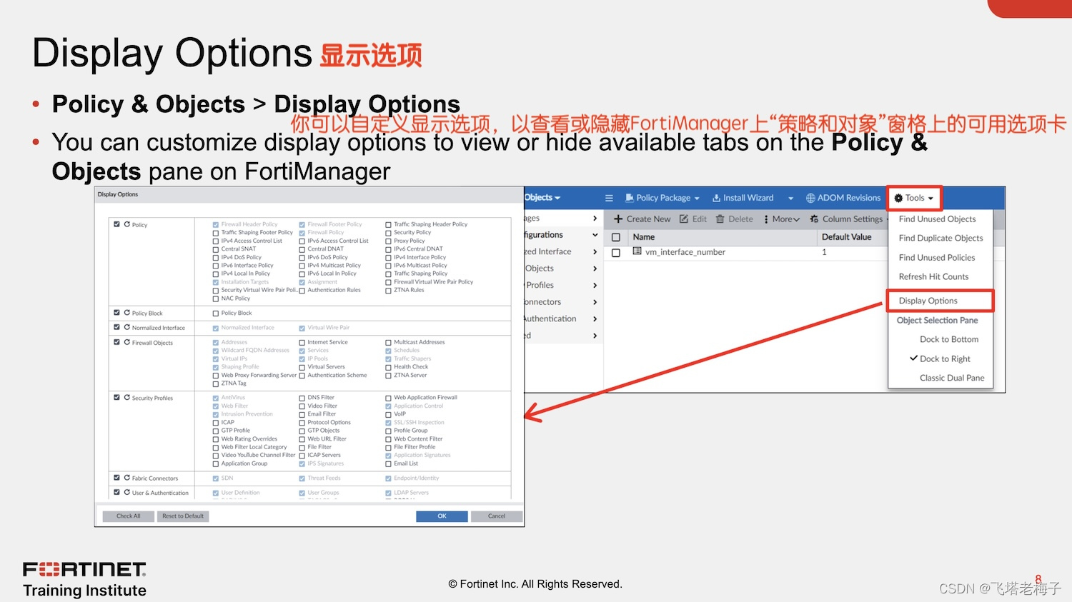
Task: Click the Policy row reset icon
Action: coord(126,224)
